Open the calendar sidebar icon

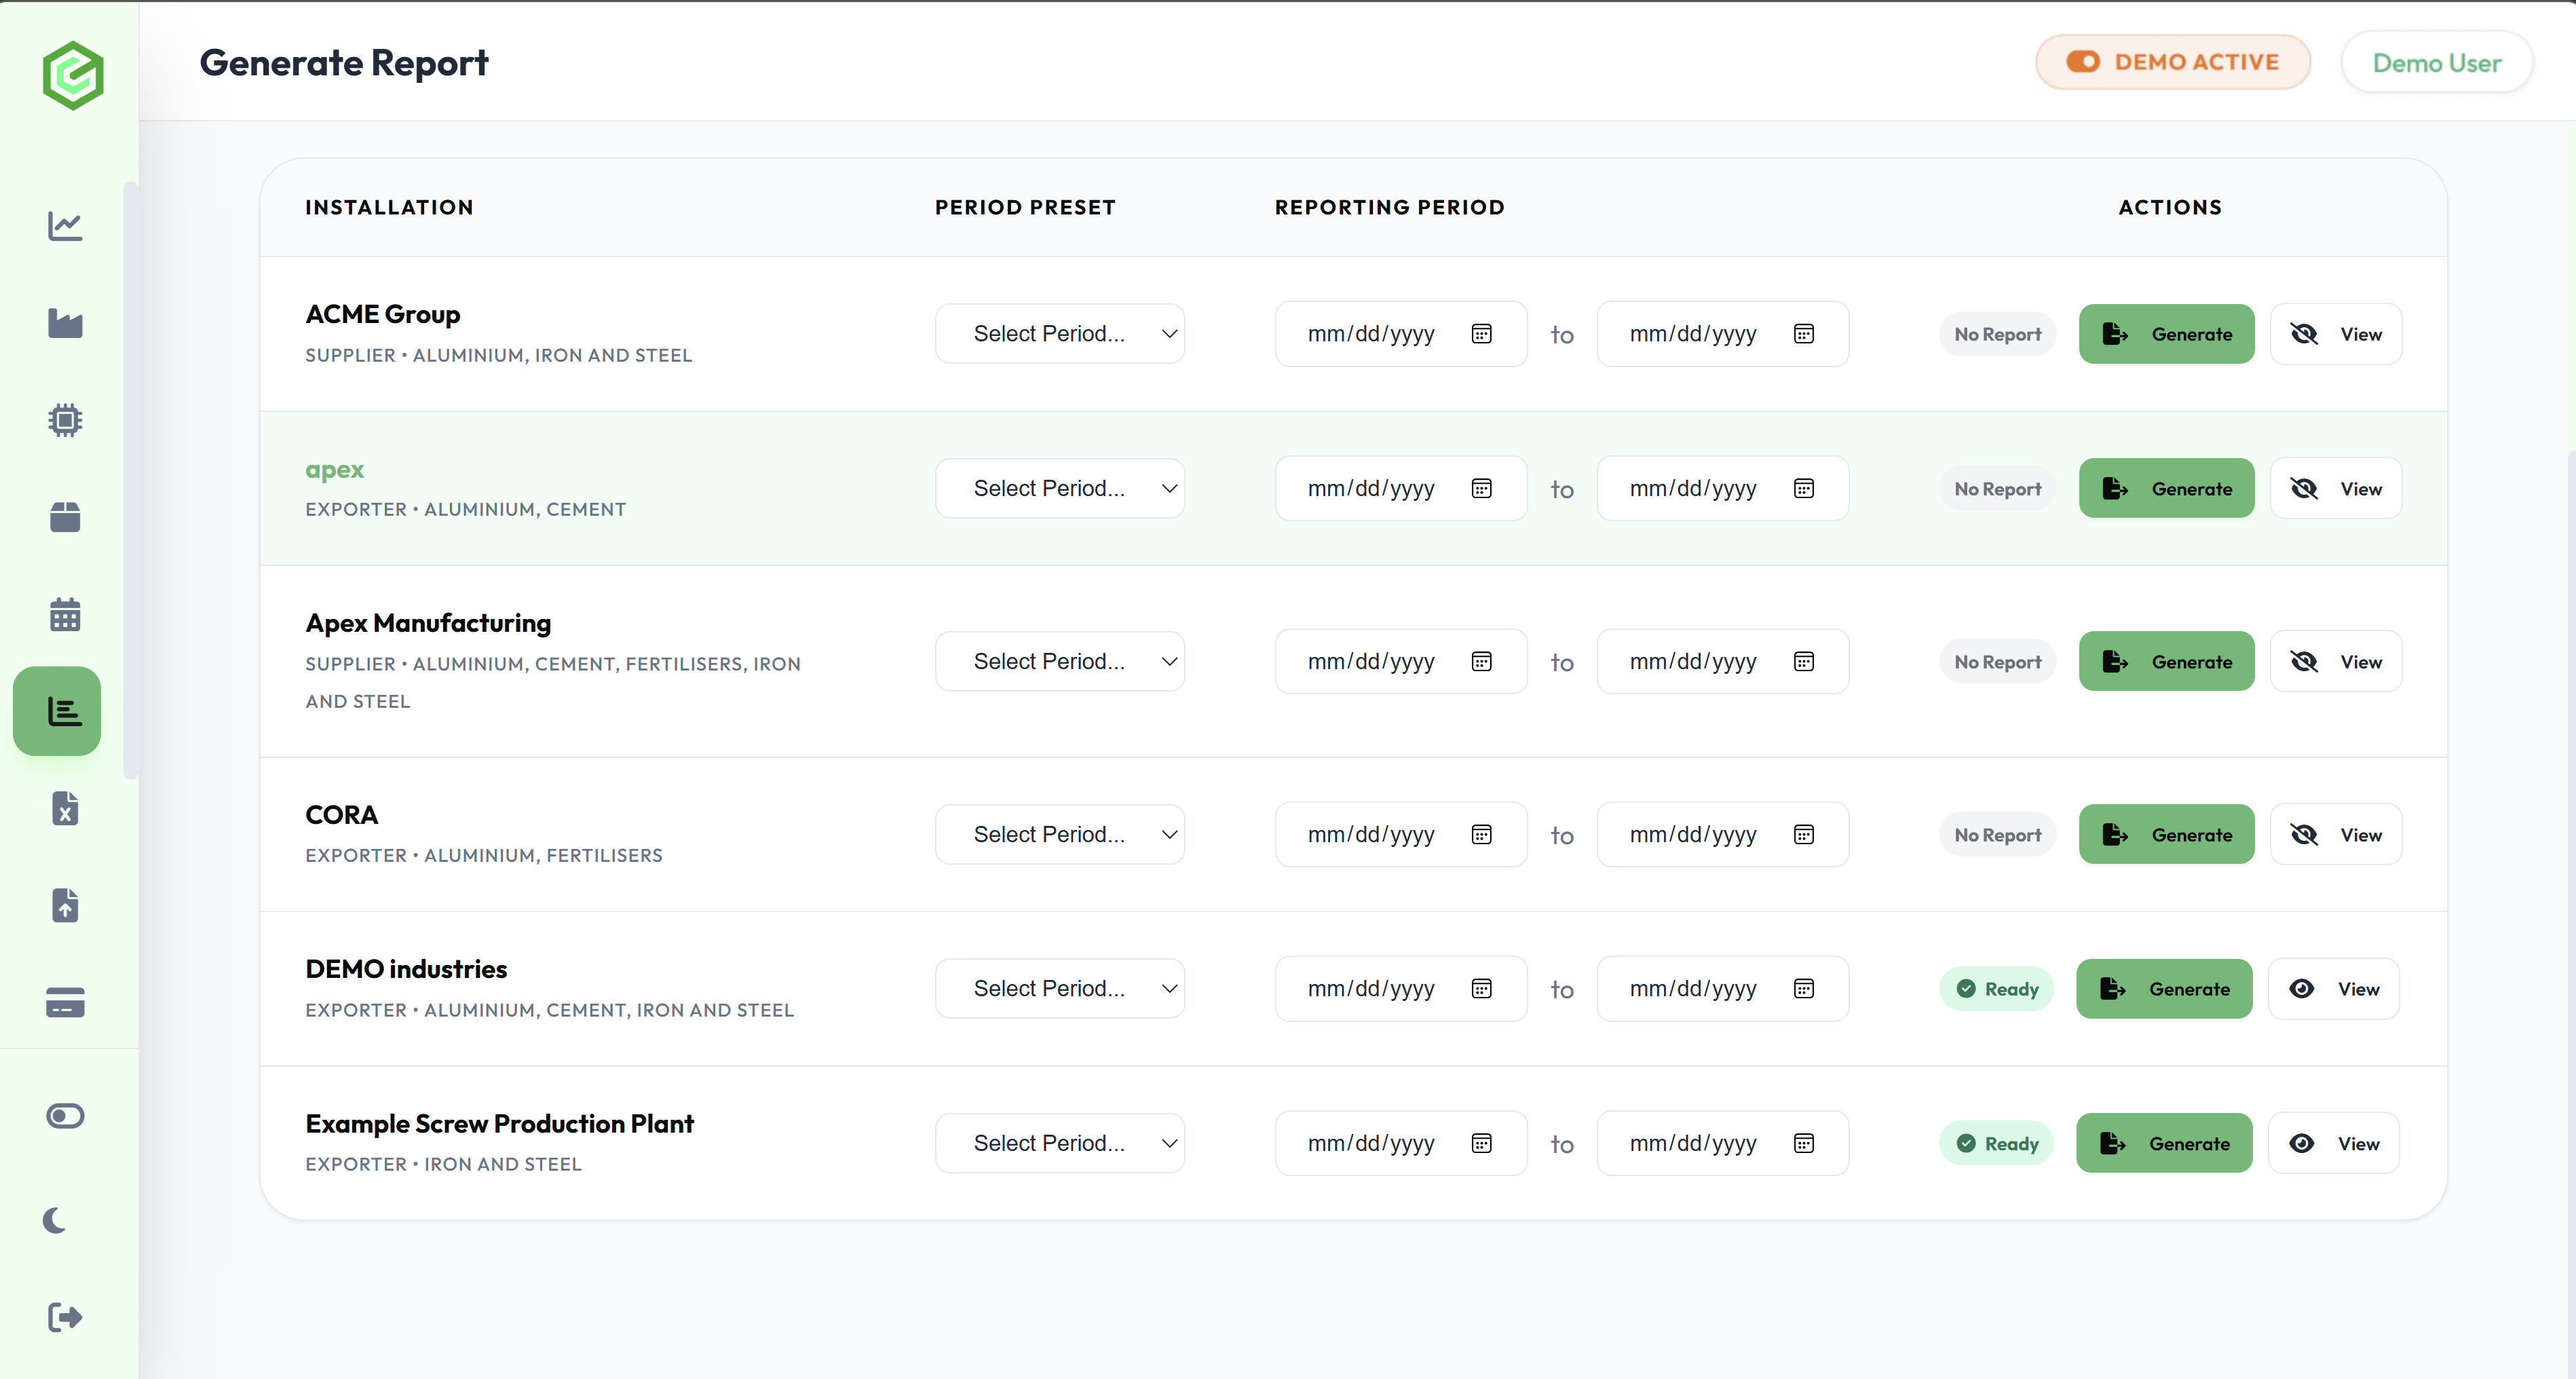pyautogui.click(x=65, y=615)
